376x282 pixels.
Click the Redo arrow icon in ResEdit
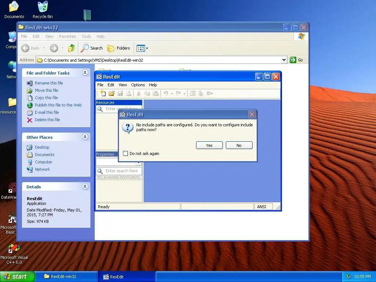tap(178, 93)
